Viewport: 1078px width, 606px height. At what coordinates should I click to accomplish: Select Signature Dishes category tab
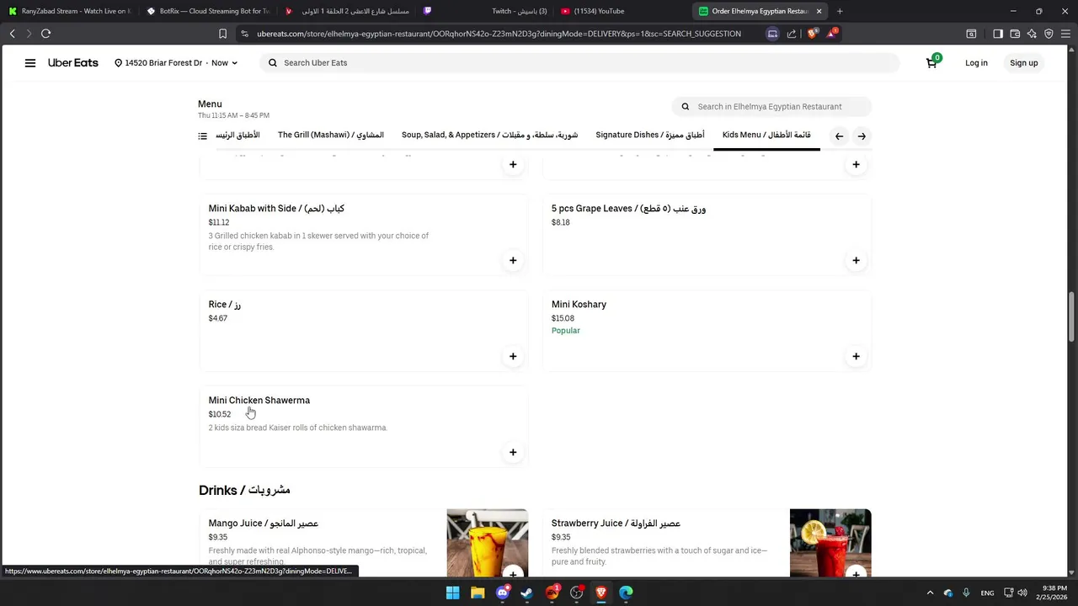[650, 135]
